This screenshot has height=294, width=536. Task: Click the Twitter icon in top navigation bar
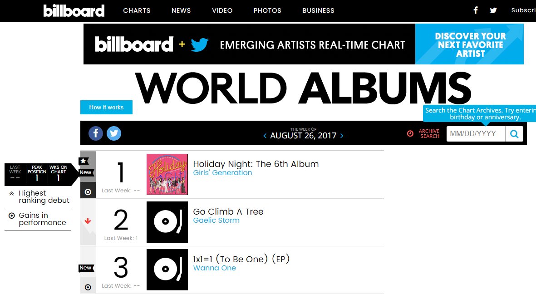tap(493, 10)
